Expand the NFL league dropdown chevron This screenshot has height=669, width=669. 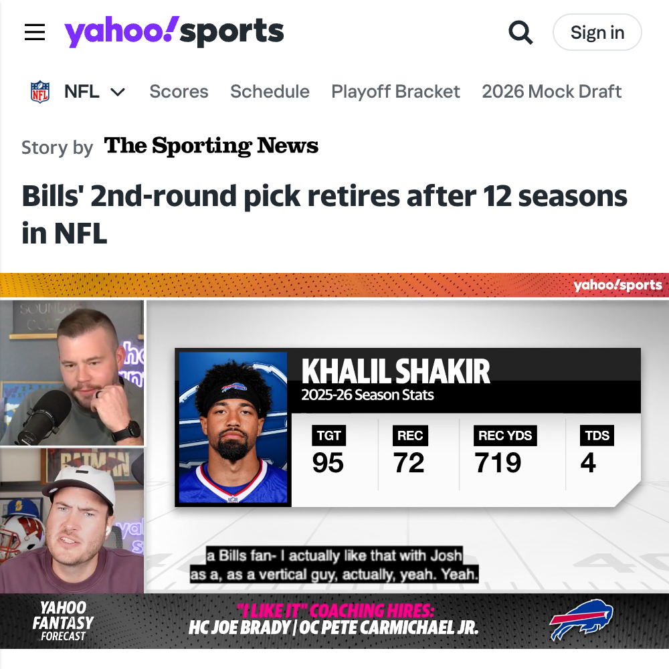[x=117, y=92]
